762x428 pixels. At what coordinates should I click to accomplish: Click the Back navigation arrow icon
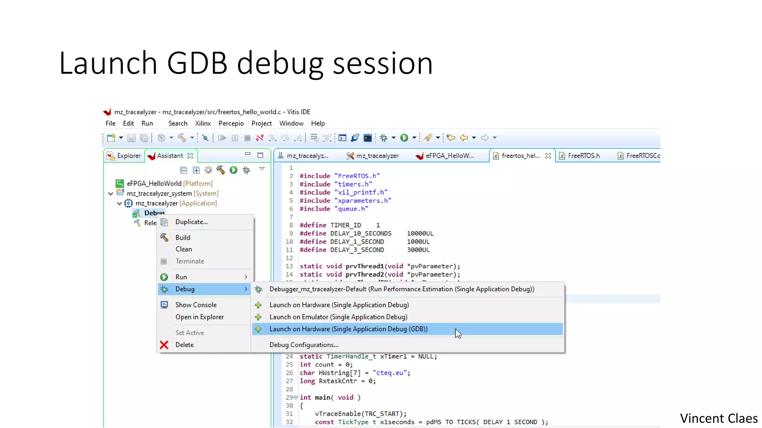(x=464, y=138)
